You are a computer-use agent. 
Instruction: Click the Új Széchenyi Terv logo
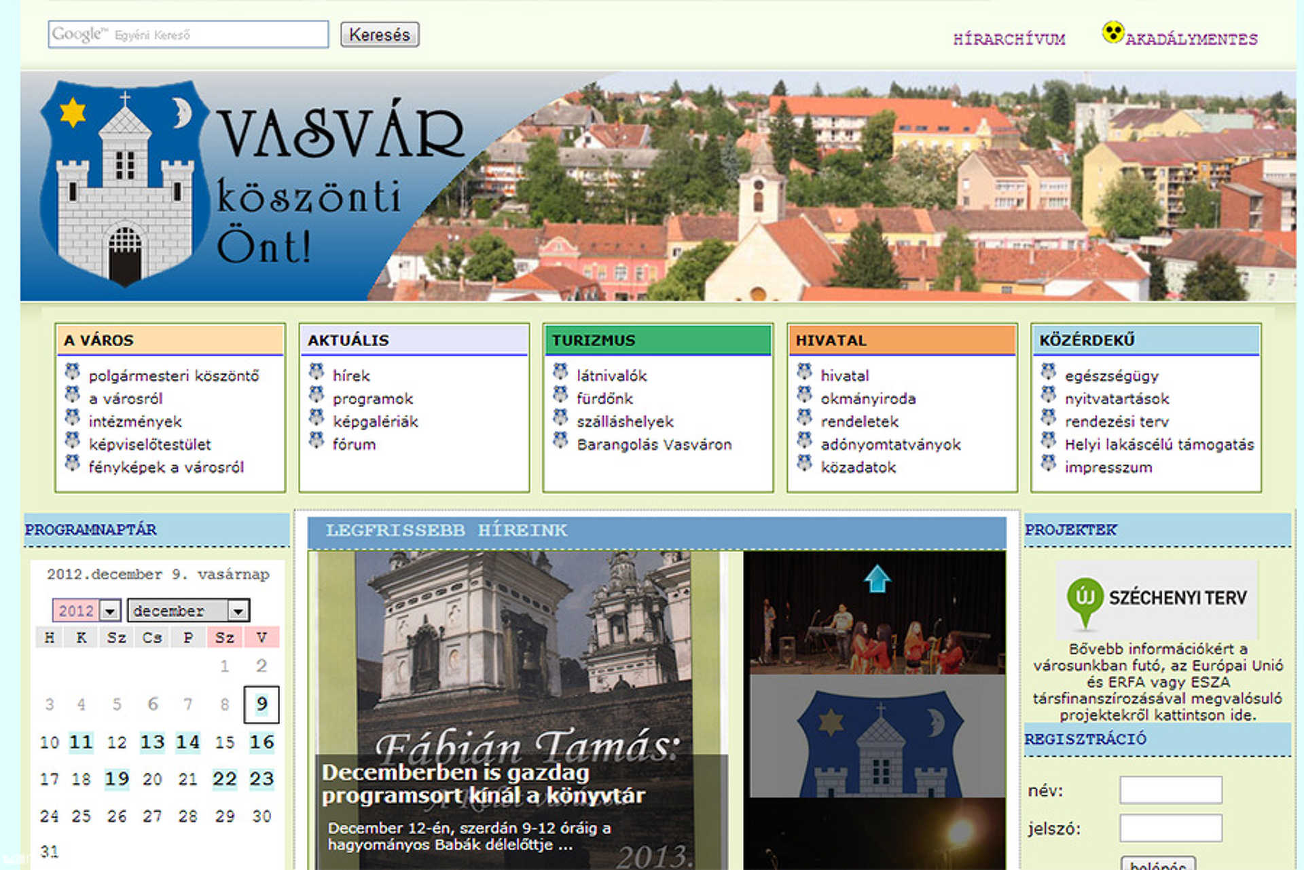click(1157, 599)
